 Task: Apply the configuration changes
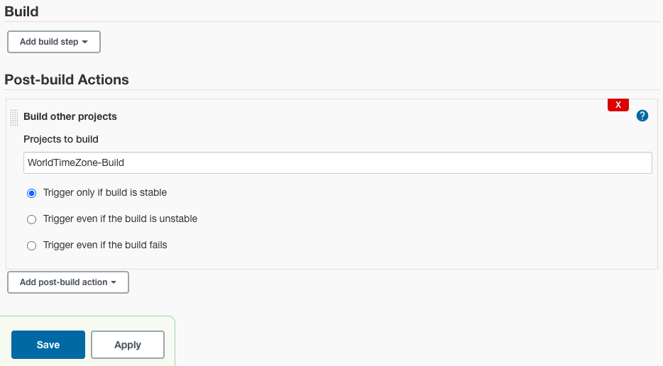coord(128,345)
